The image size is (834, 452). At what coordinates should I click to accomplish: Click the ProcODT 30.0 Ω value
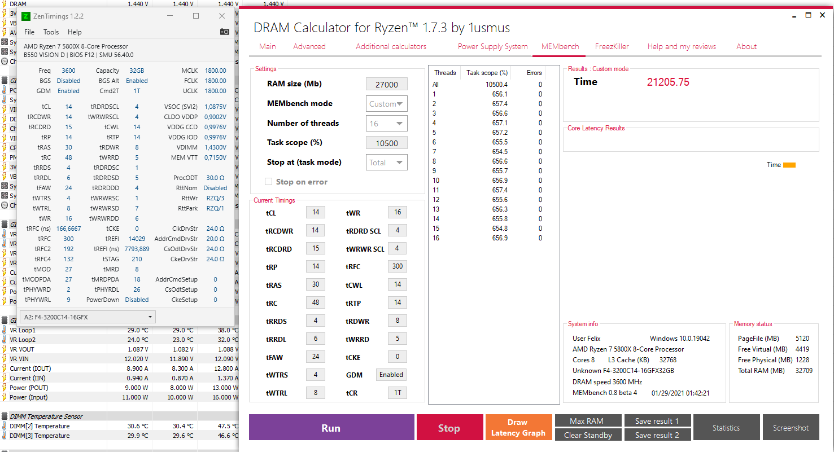click(216, 178)
